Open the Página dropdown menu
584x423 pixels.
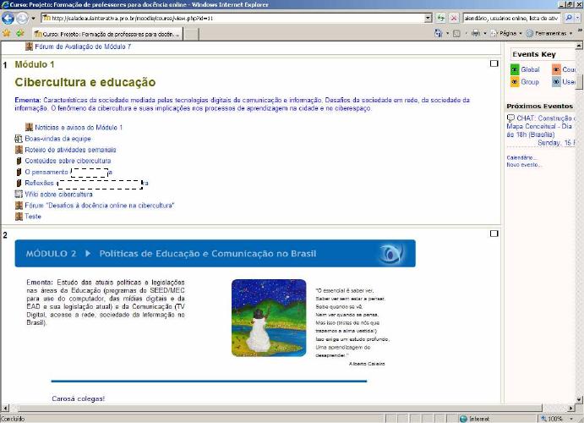coord(505,34)
